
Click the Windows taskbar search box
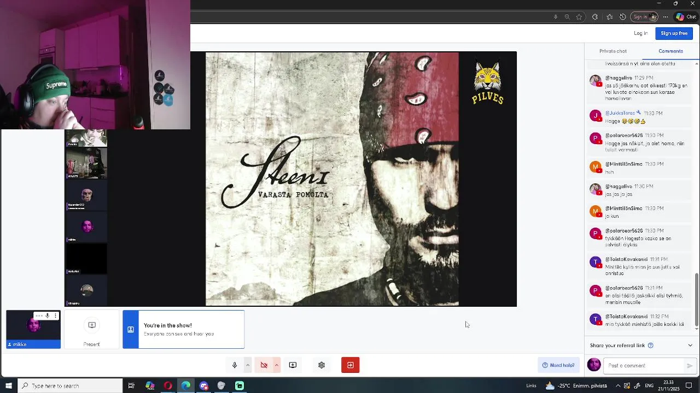click(x=70, y=386)
